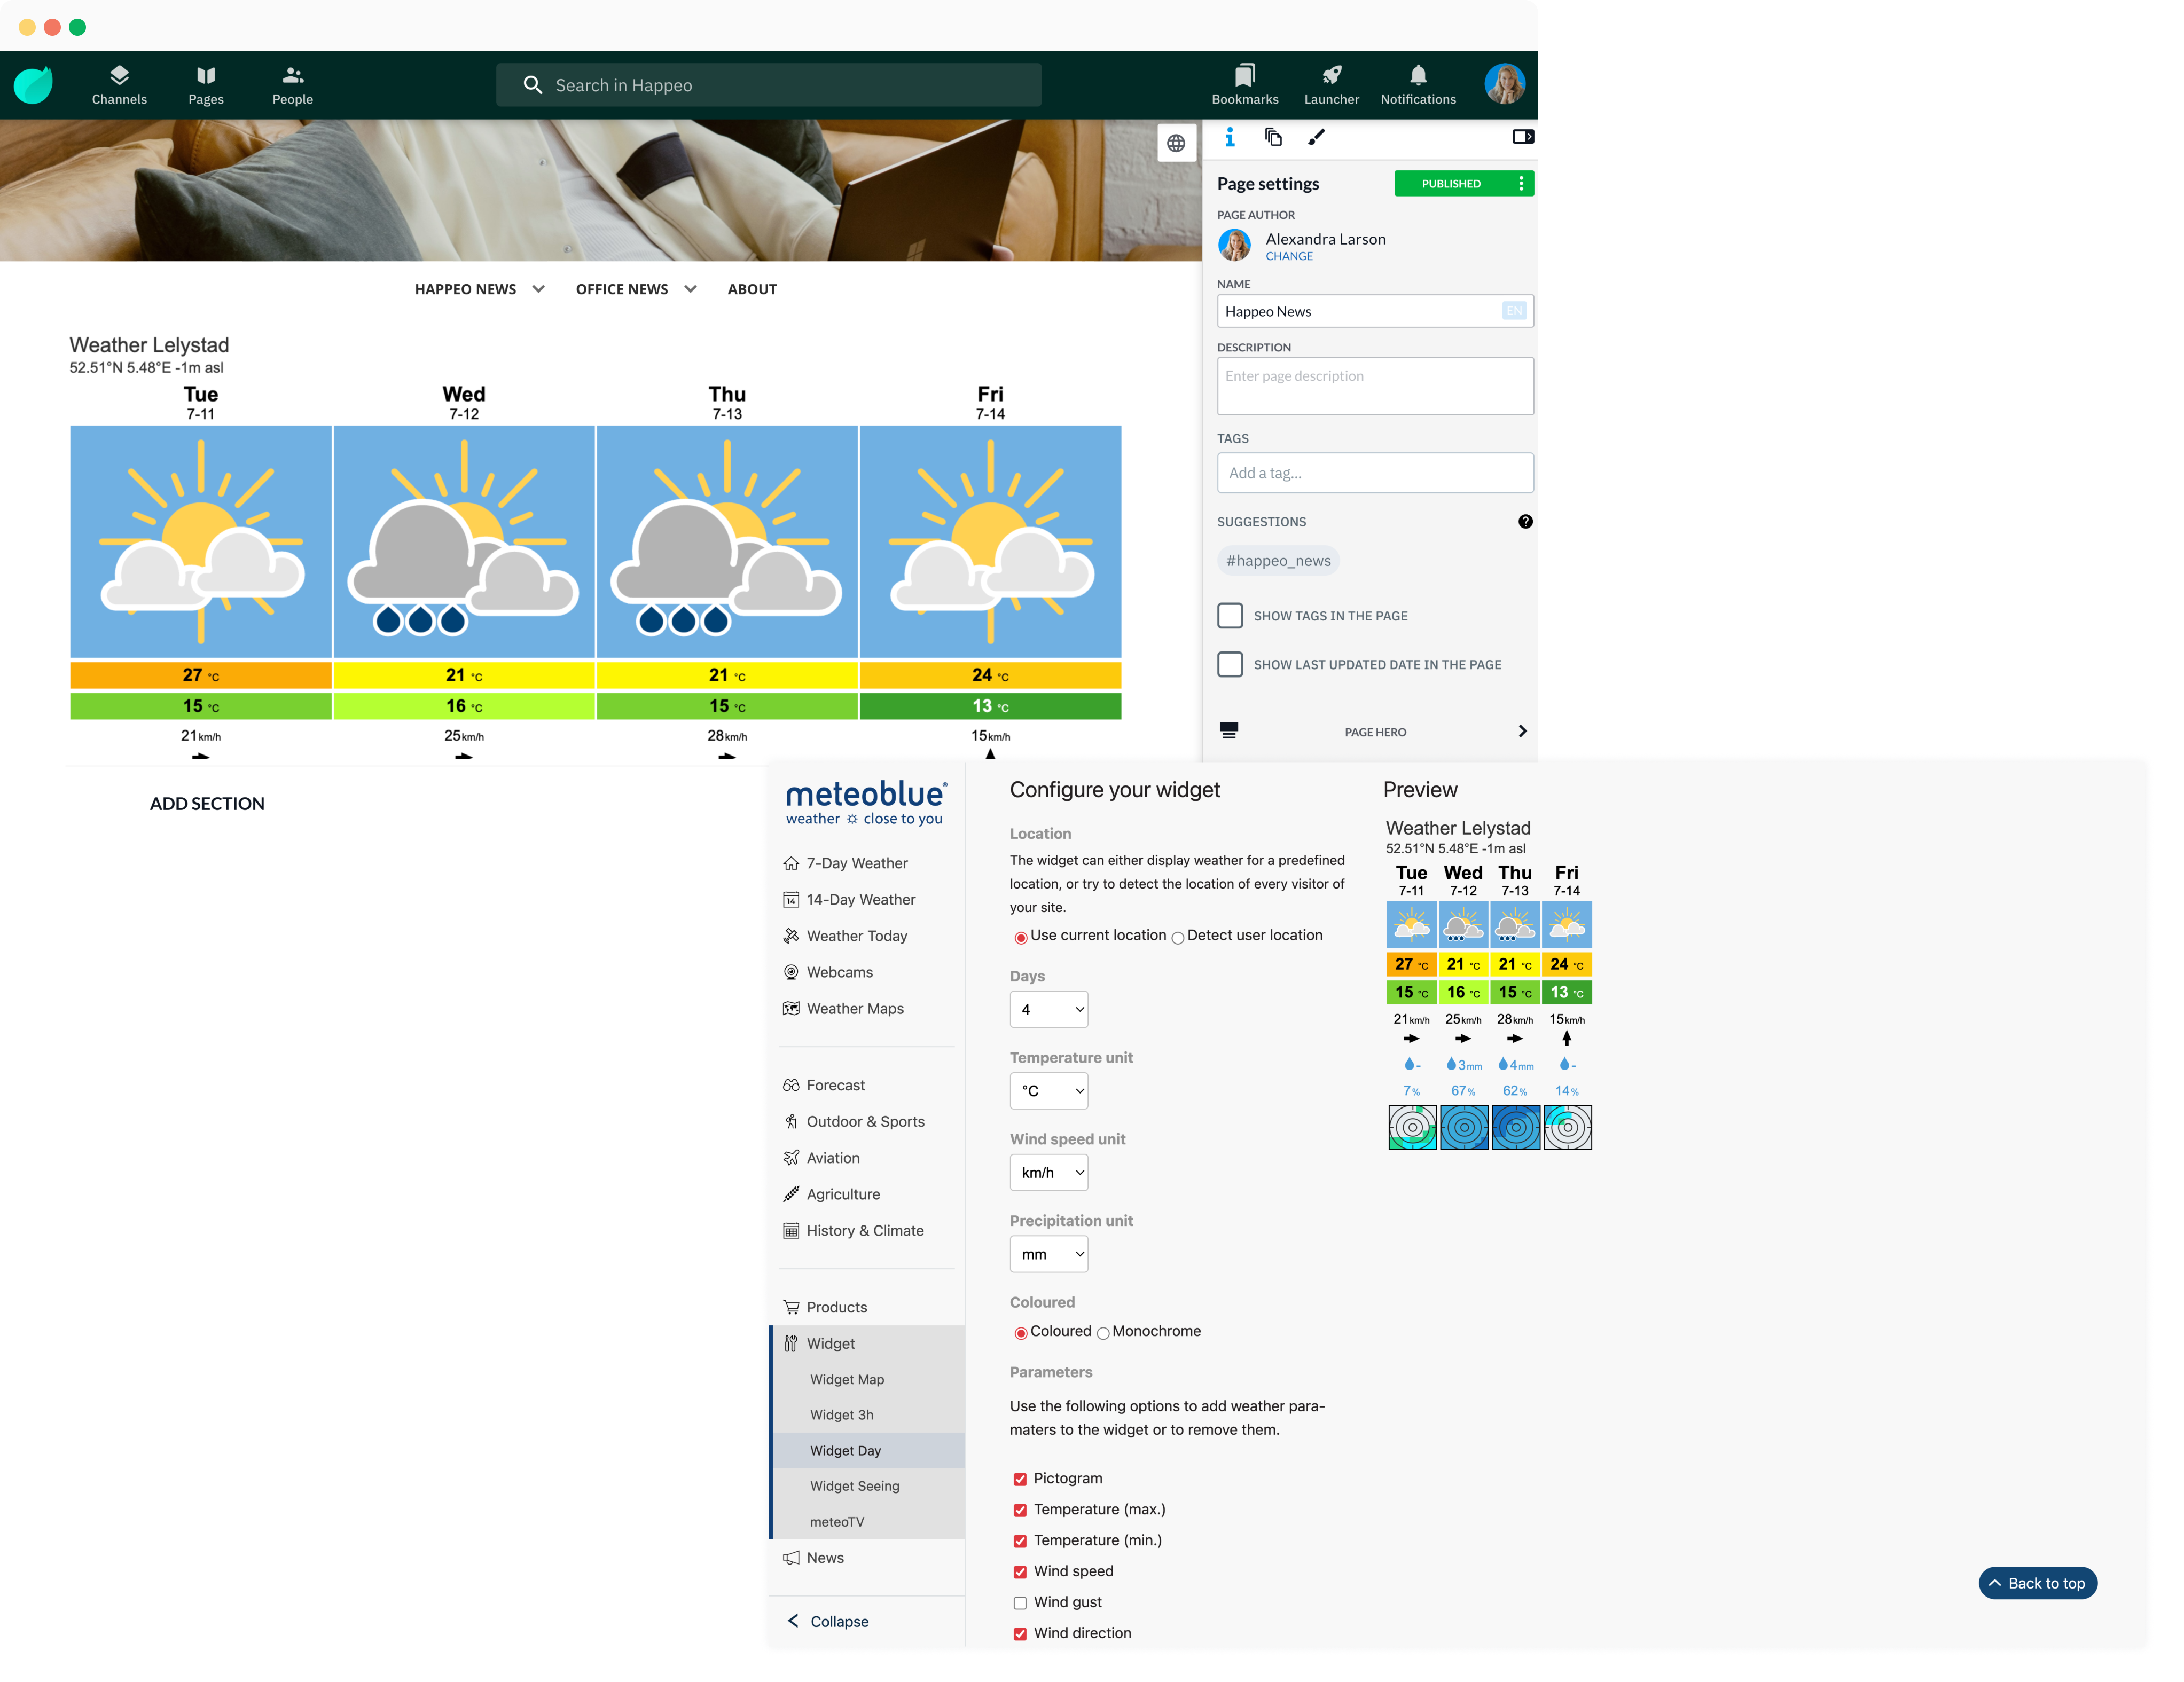Uncheck the Wind direction checkbox
The image size is (2184, 1682).
click(1020, 1634)
